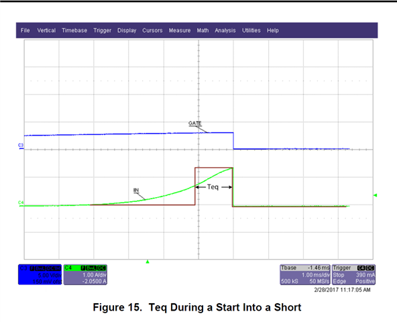Click the GATE waveform label

[195, 123]
